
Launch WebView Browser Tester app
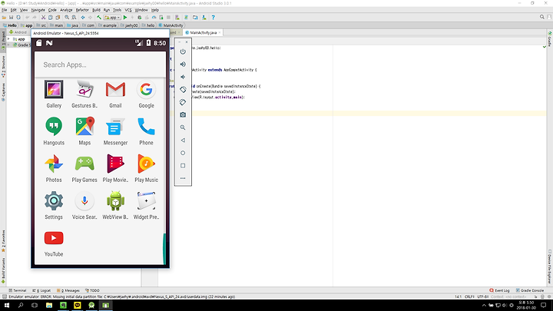tap(115, 201)
